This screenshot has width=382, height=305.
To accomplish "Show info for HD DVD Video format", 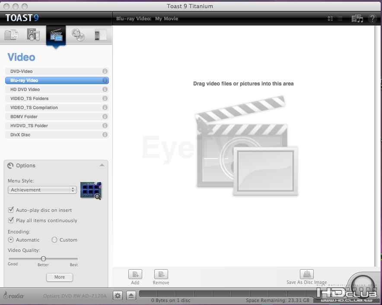I will pyautogui.click(x=105, y=89).
